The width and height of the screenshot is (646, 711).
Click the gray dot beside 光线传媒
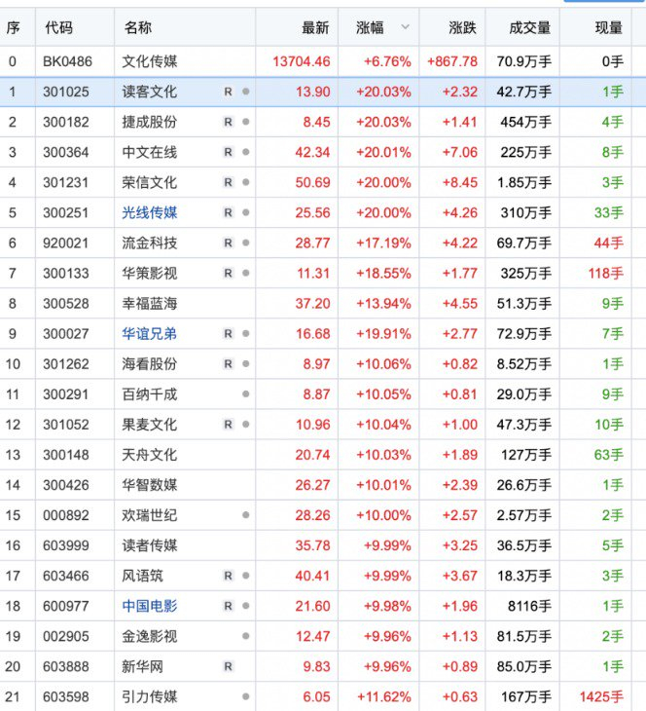[245, 212]
